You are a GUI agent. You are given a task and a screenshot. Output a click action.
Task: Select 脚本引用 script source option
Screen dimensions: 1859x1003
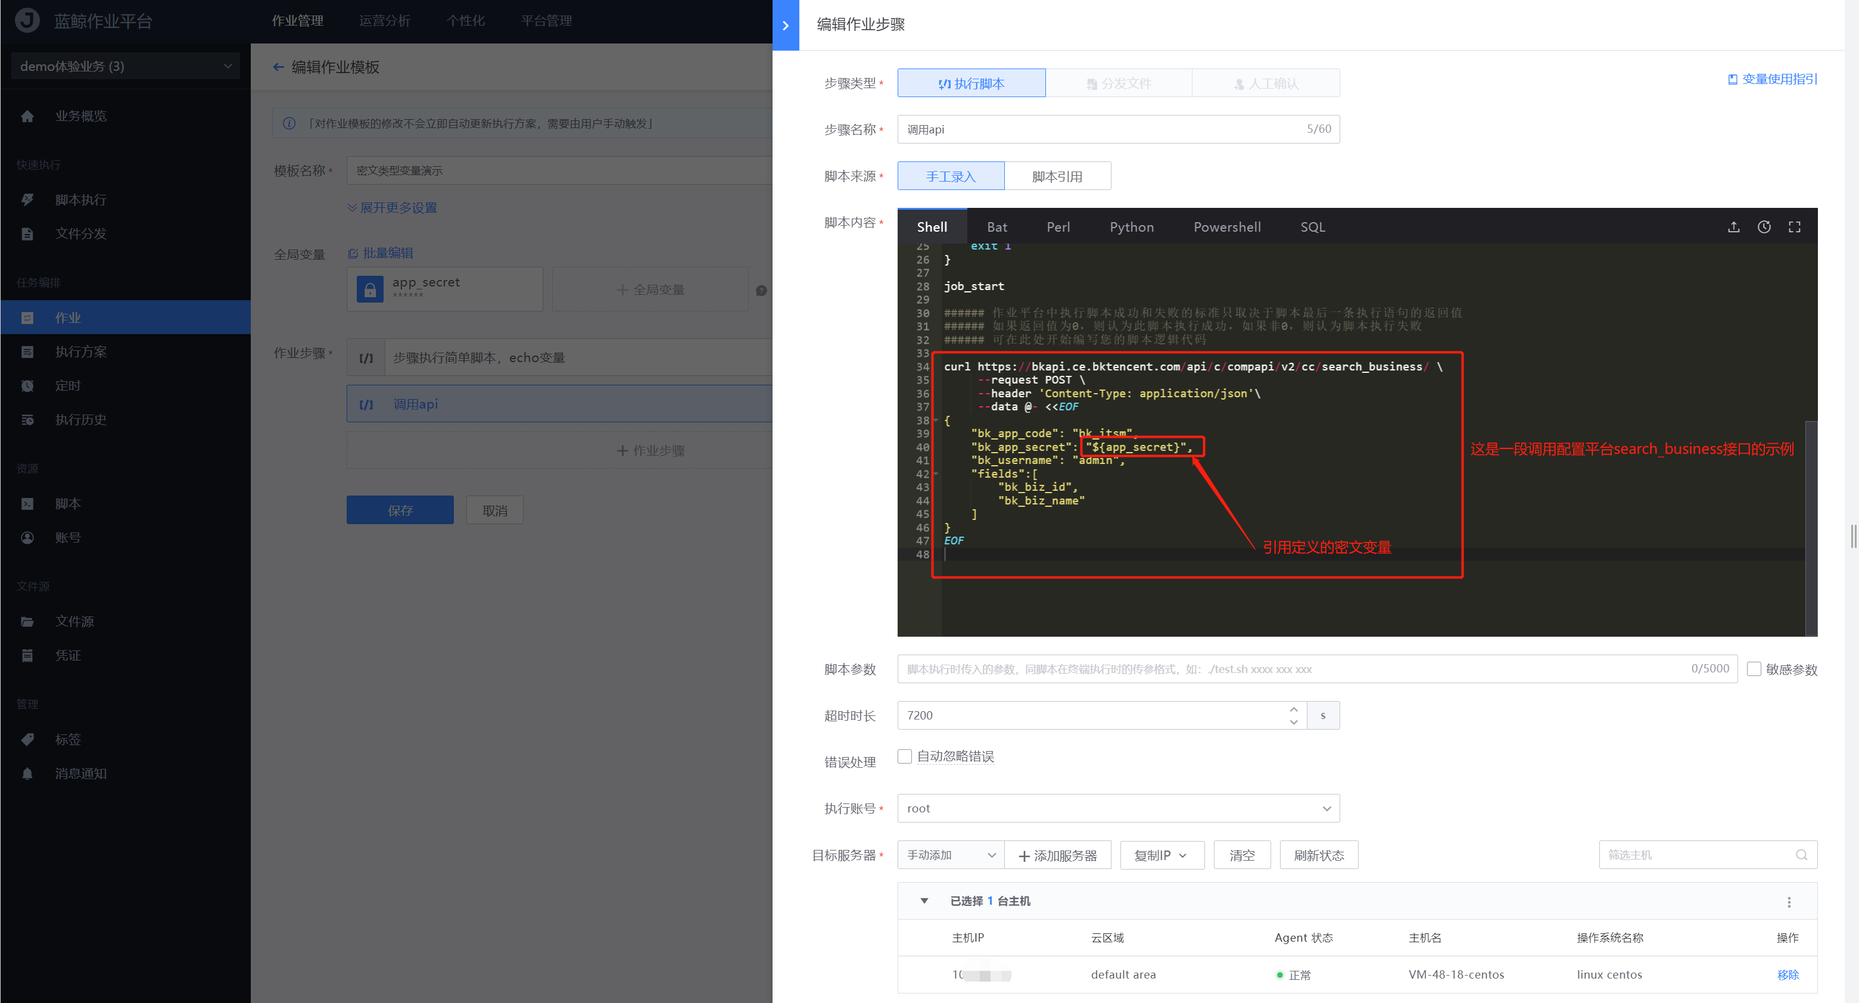point(1057,176)
